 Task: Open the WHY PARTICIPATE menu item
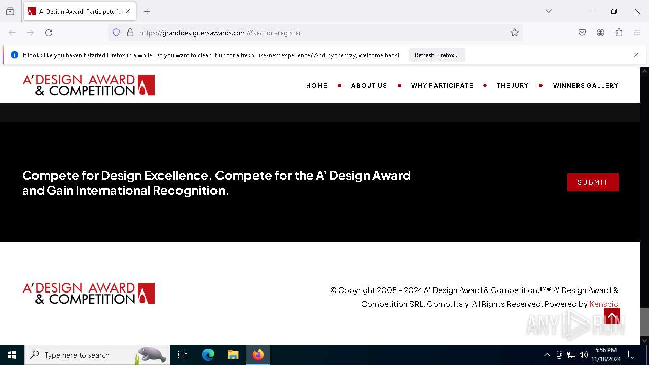pyautogui.click(x=442, y=86)
